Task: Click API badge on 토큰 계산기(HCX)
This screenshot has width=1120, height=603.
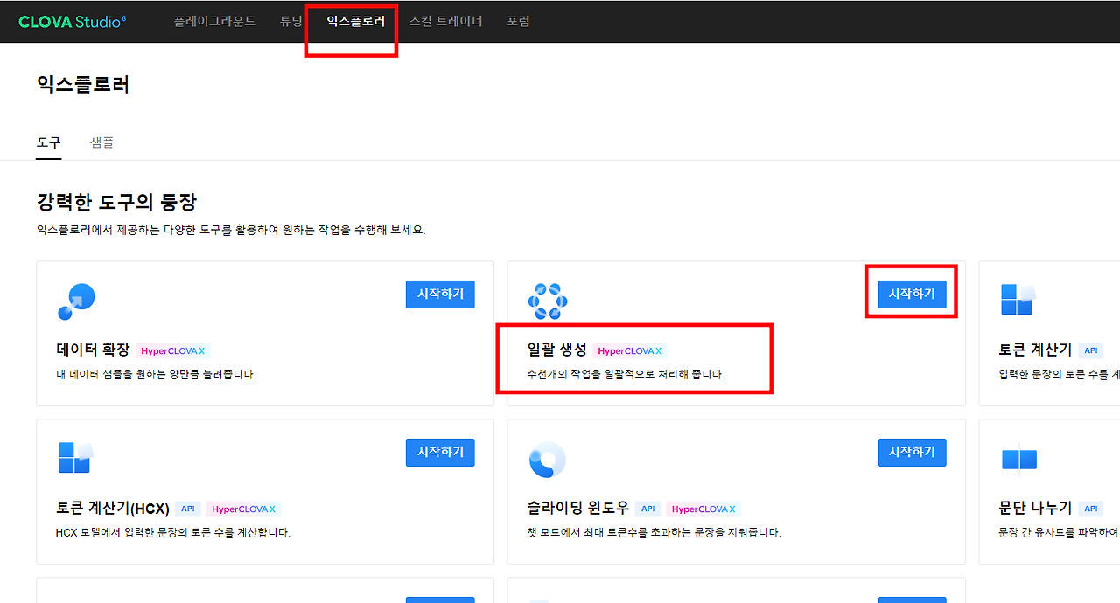Action: (x=188, y=509)
